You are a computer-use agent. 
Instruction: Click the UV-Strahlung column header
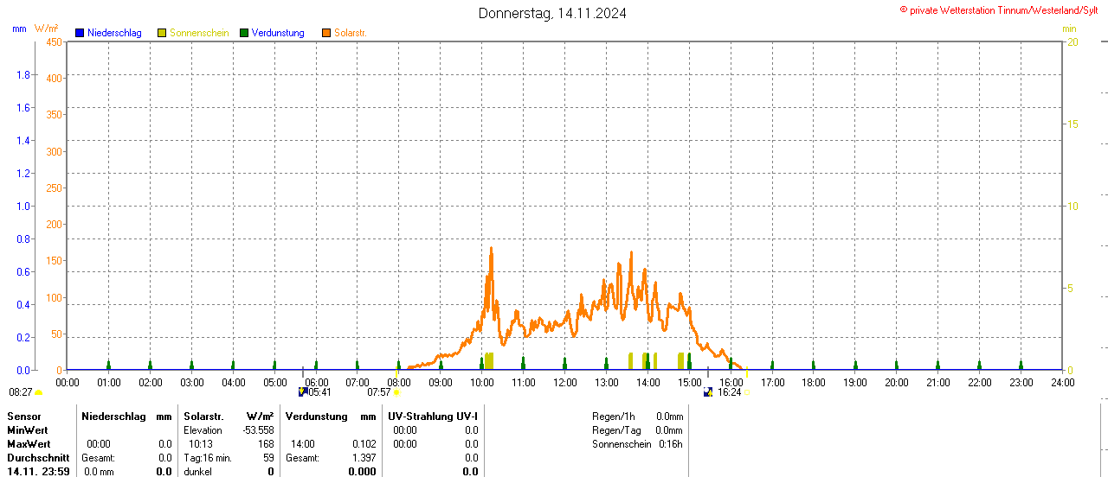tap(433, 417)
